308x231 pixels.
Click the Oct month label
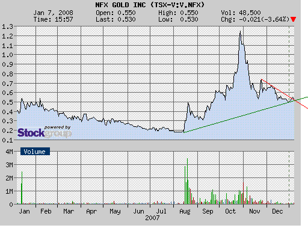[x=230, y=211]
